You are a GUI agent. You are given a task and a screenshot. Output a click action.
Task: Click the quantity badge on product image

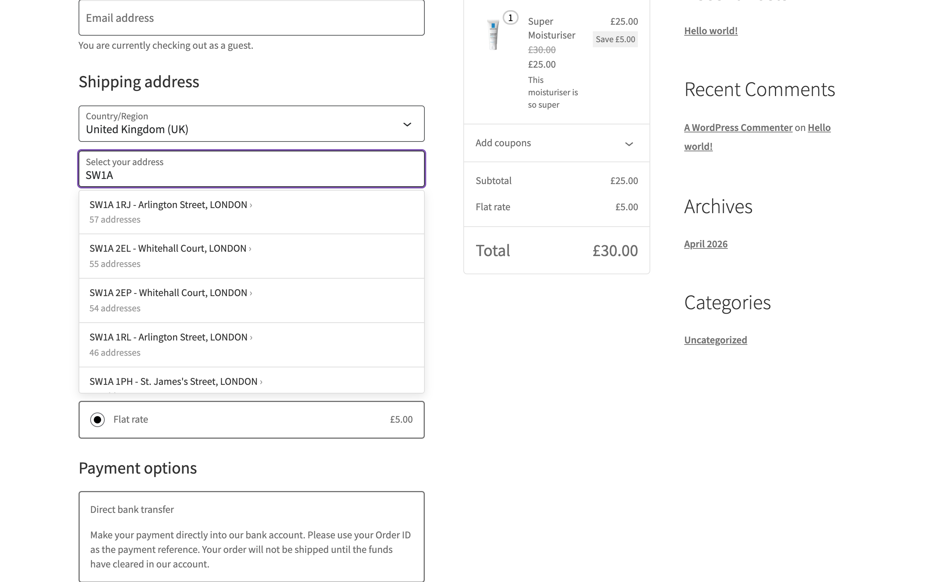point(511,18)
